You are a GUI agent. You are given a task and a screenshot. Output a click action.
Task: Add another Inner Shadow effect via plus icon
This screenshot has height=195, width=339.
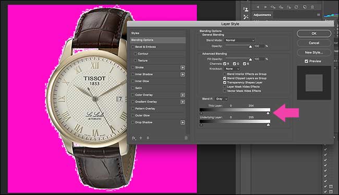coord(183,74)
